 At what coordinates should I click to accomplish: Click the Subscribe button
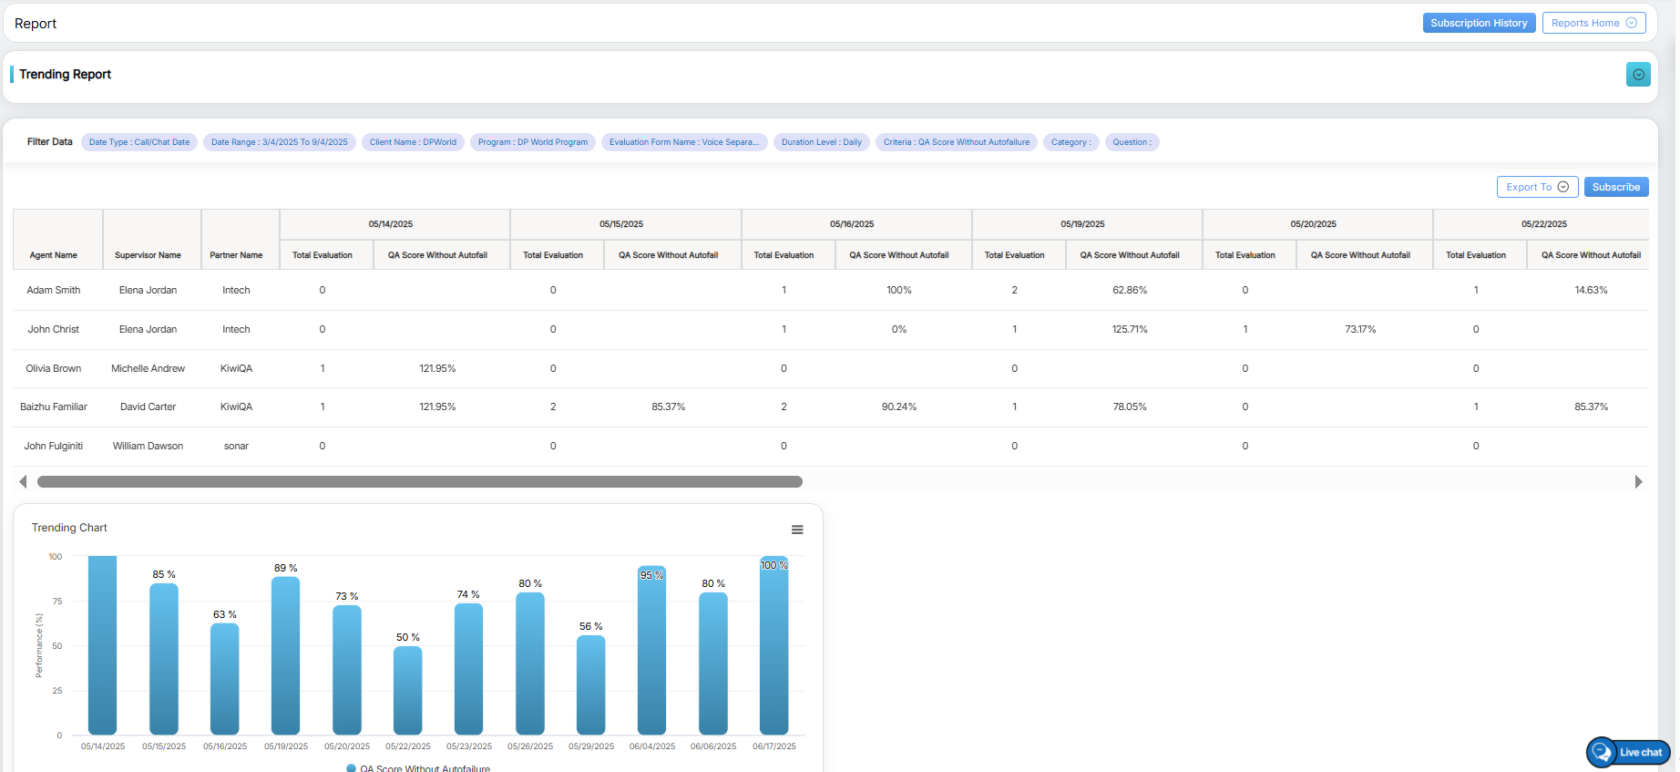pos(1615,187)
